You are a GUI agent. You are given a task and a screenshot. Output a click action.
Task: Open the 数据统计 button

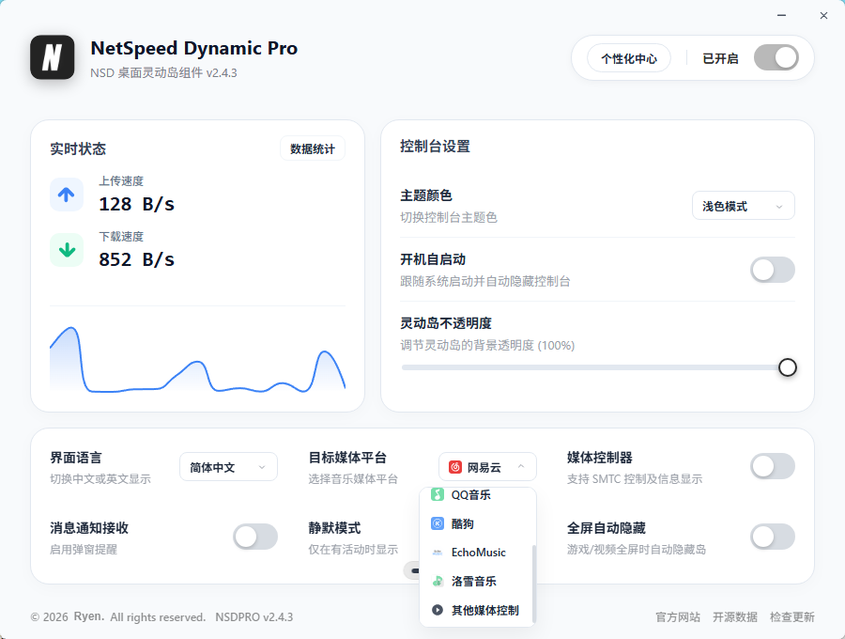tap(313, 148)
